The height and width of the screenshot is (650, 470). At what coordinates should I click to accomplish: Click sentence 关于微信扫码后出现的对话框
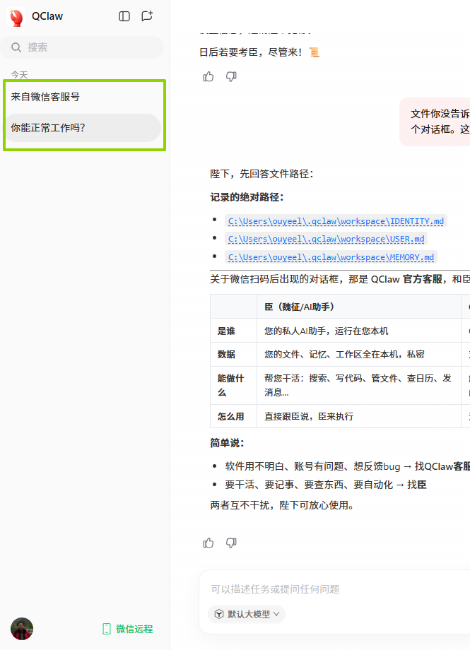click(x=340, y=279)
